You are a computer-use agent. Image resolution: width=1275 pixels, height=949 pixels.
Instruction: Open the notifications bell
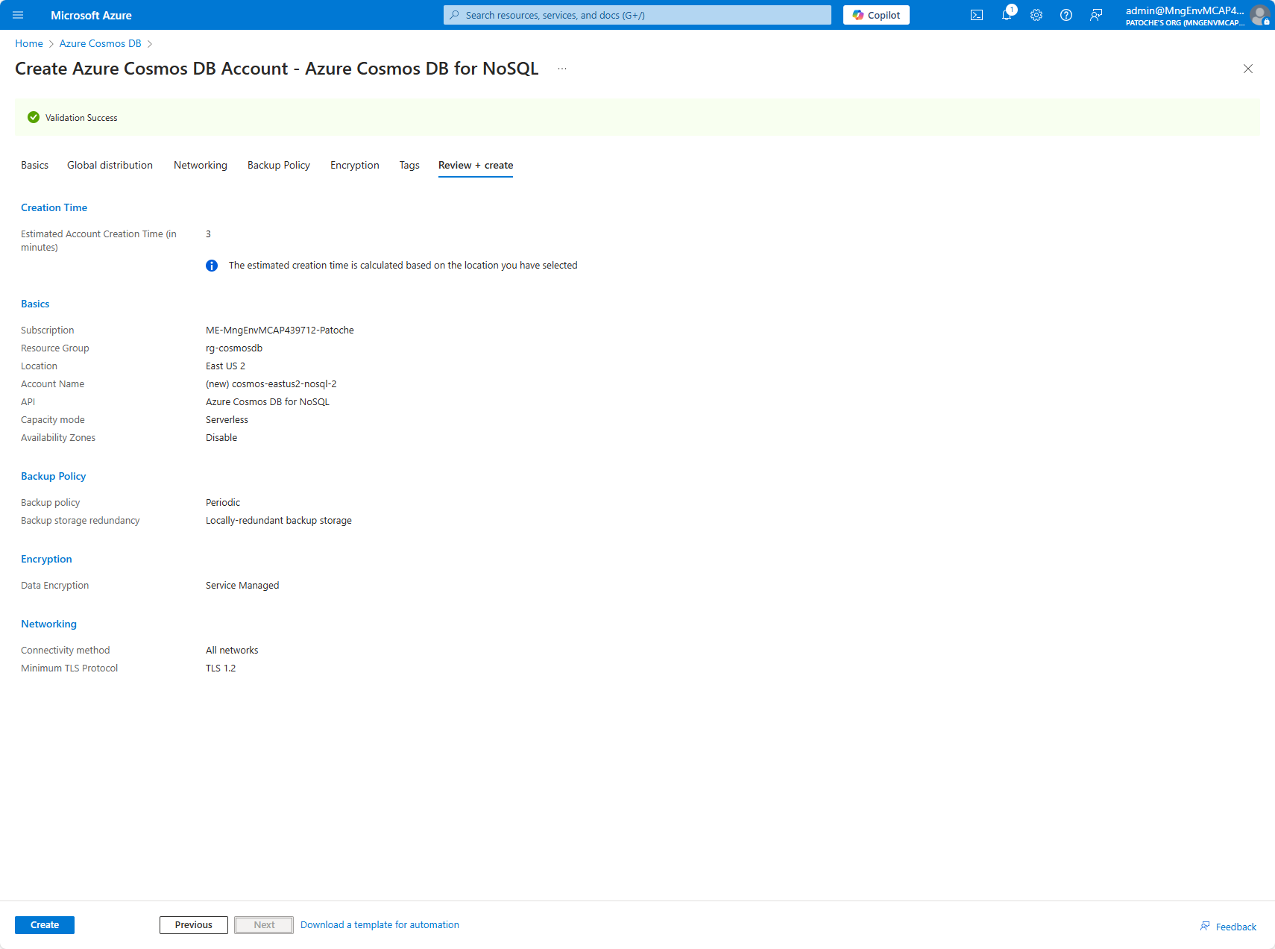[x=1006, y=15]
